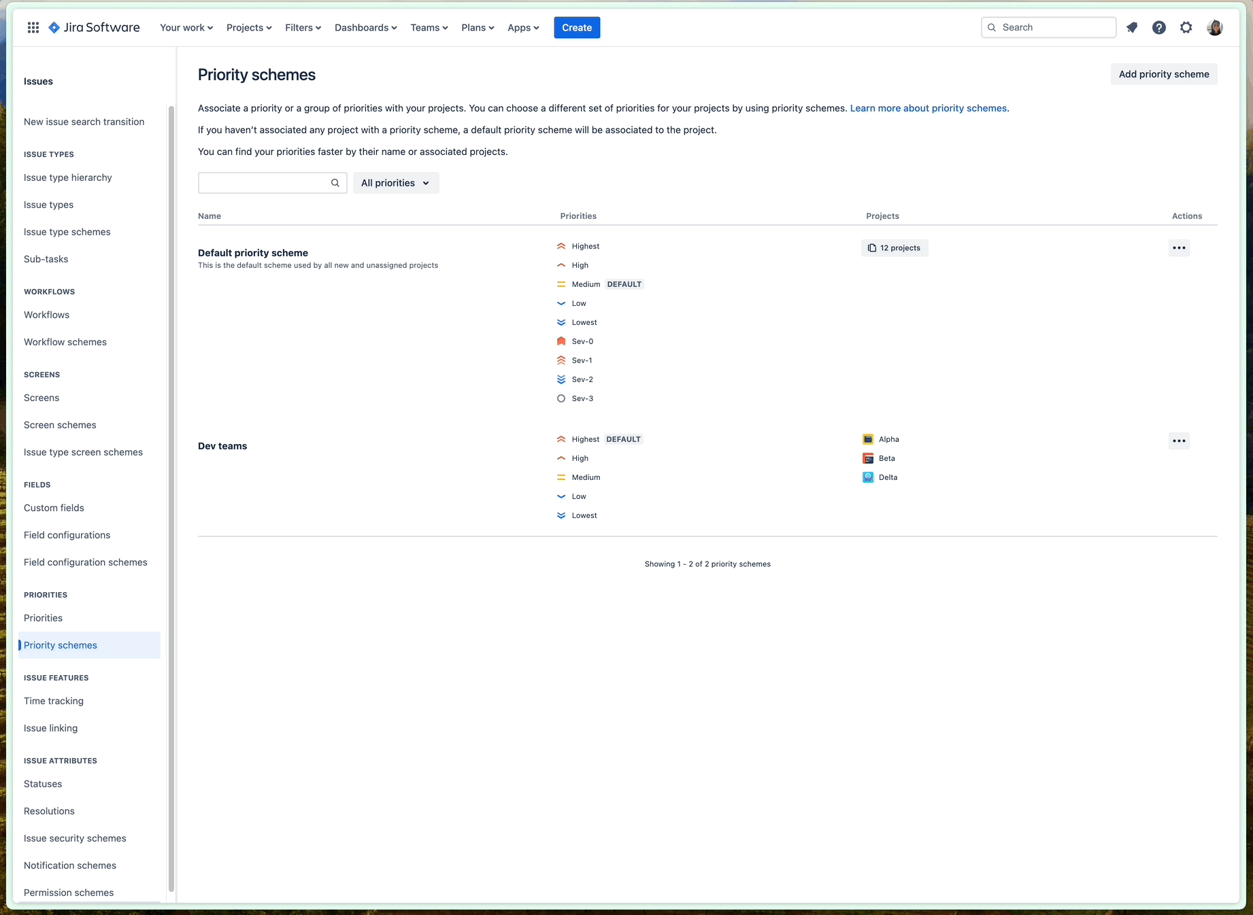Open the All priorities dropdown
Screen dimensions: 1253x915
395,183
